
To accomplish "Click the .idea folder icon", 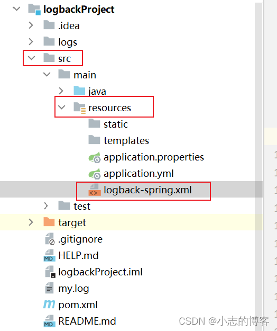I will pos(49,25).
